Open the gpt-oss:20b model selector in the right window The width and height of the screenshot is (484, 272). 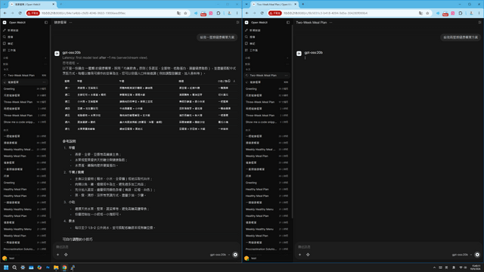point(462,255)
